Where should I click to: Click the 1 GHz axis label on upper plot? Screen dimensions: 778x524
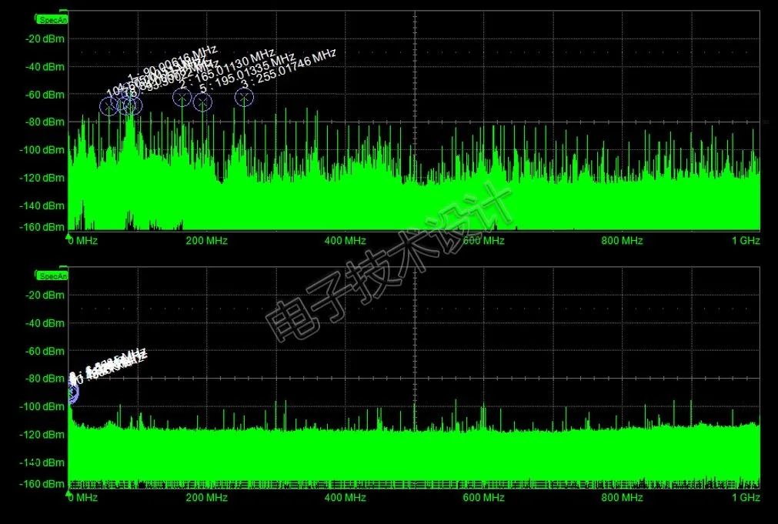(745, 241)
